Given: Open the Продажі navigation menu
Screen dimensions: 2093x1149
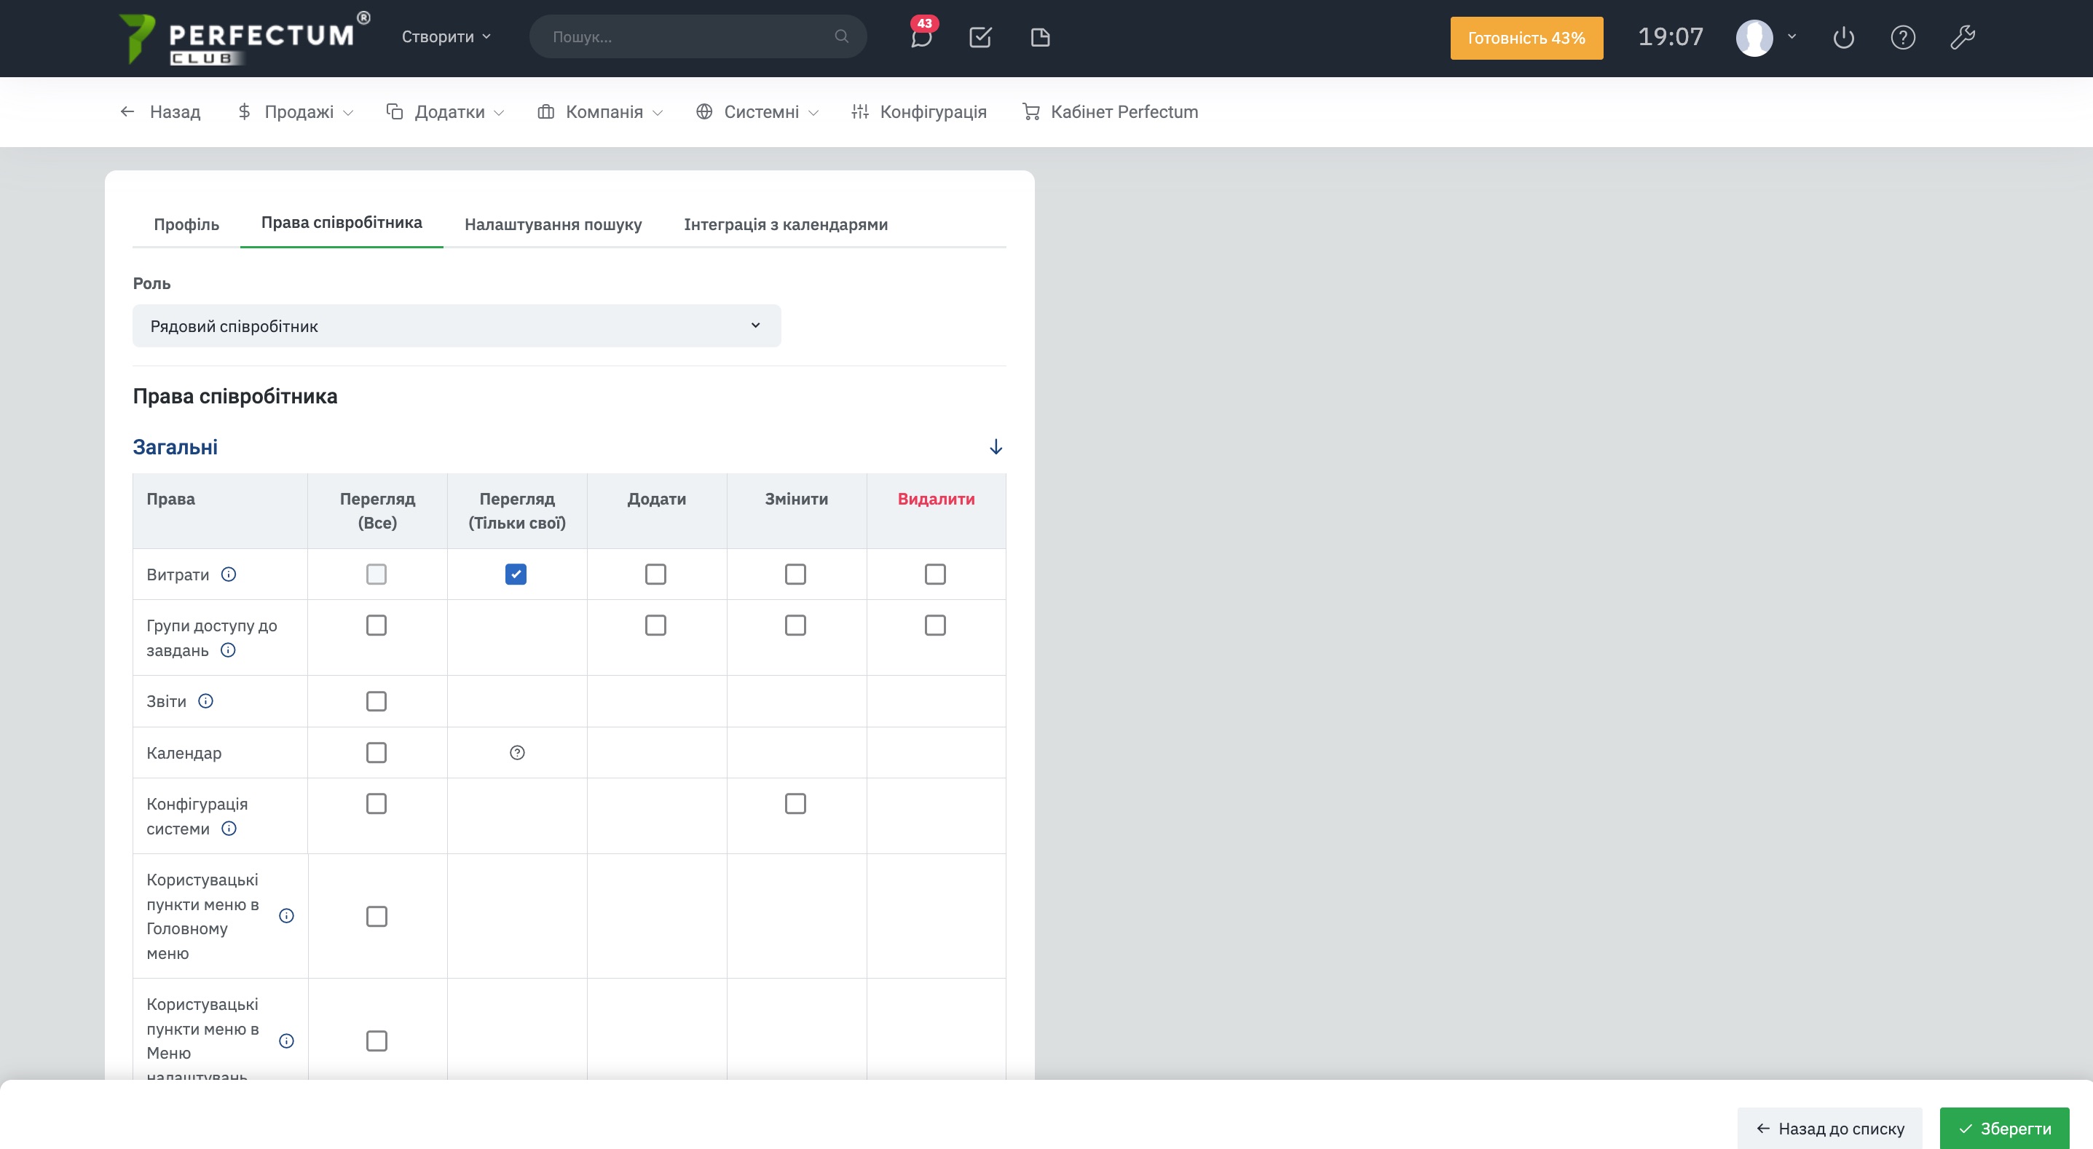Looking at the screenshot, I should point(296,112).
